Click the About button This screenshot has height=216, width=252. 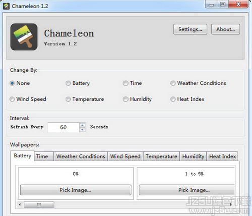tap(226, 29)
